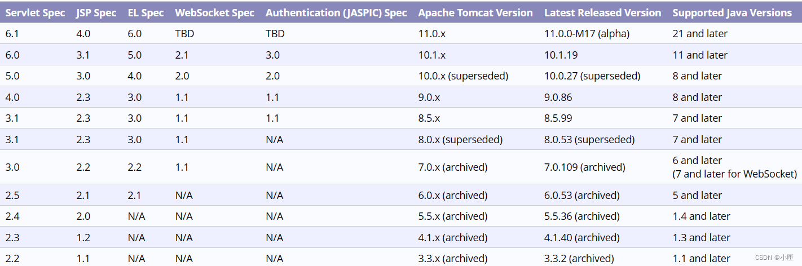Click the EL Spec column header
This screenshot has width=802, height=266.
[x=146, y=12]
